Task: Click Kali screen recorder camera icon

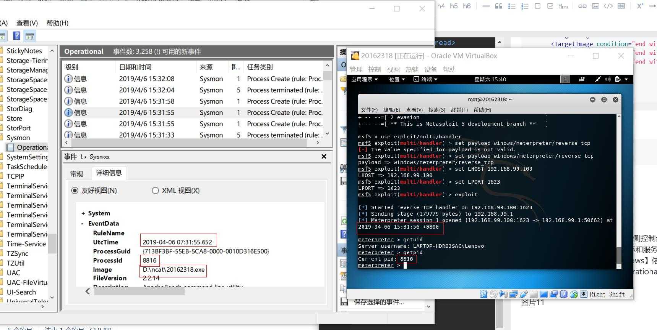Action: (582, 79)
